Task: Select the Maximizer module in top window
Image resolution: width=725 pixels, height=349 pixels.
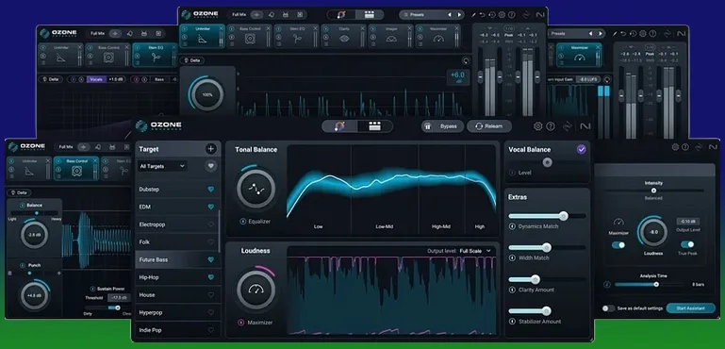Action: coord(437,36)
